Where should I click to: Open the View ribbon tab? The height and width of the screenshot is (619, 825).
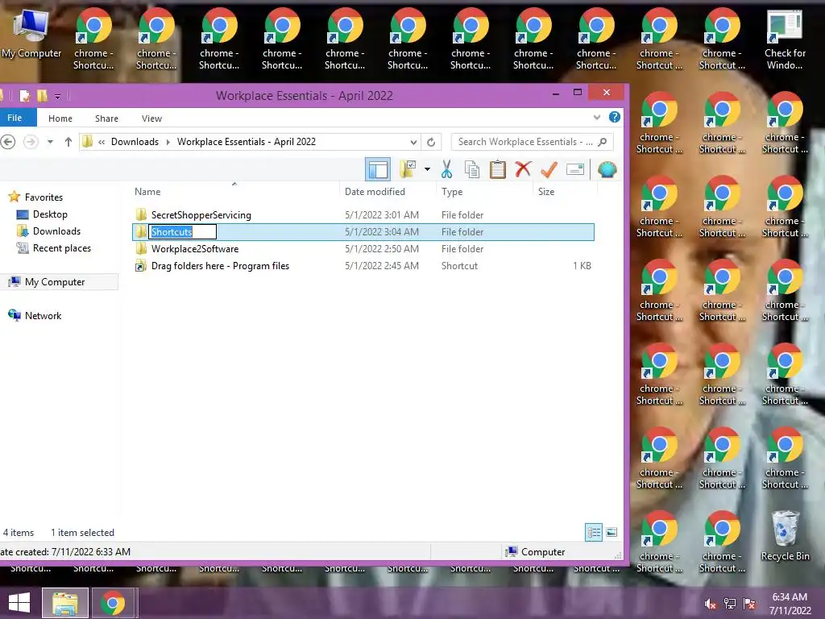tap(151, 118)
